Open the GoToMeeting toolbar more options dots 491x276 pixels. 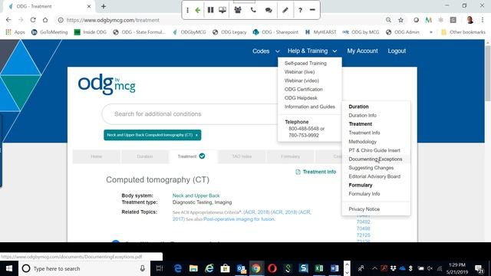187,10
